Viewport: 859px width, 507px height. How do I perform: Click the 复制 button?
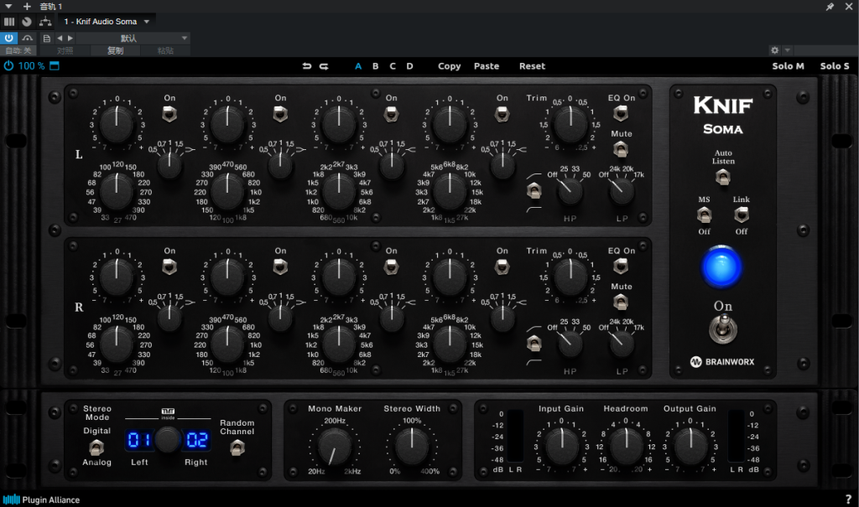pos(115,51)
